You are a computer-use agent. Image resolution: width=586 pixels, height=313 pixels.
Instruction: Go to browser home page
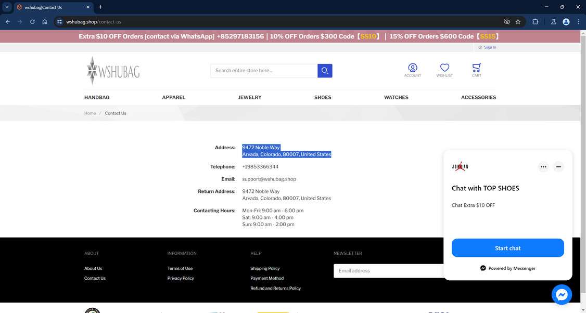44,22
